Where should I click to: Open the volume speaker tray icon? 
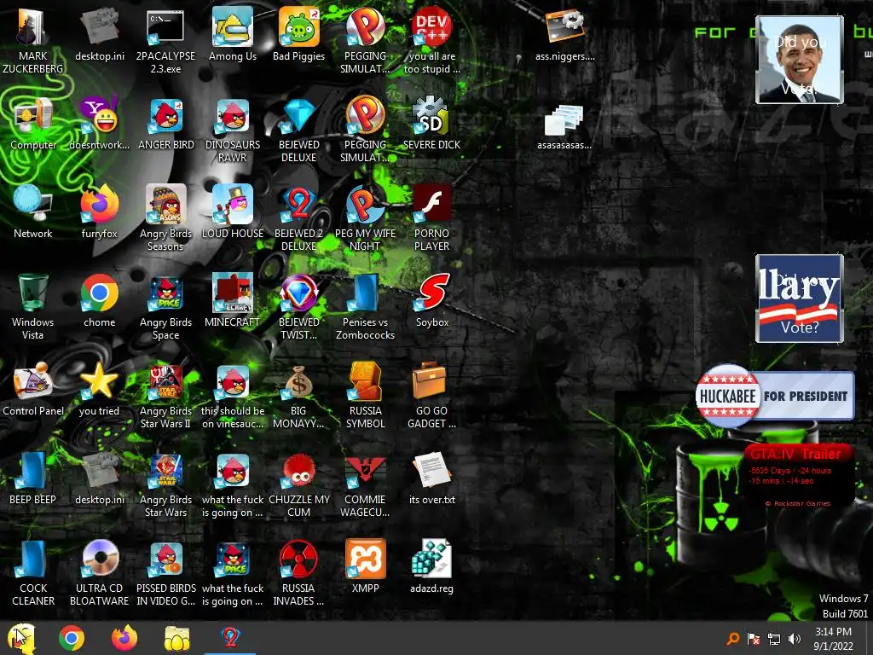coord(795,638)
